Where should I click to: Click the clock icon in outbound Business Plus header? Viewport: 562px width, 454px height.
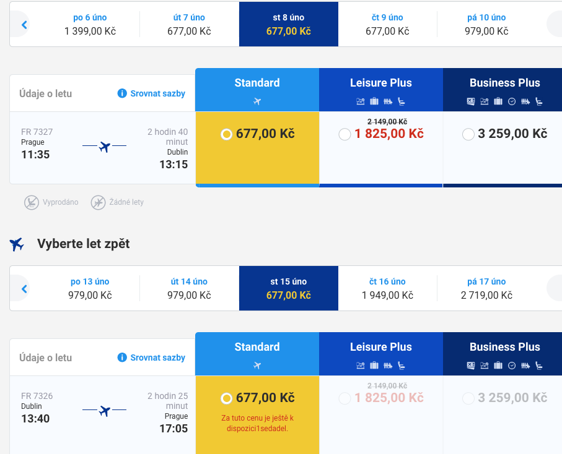512,101
